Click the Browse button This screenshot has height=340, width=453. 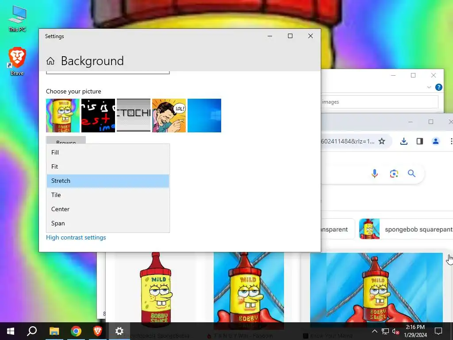coord(66,140)
